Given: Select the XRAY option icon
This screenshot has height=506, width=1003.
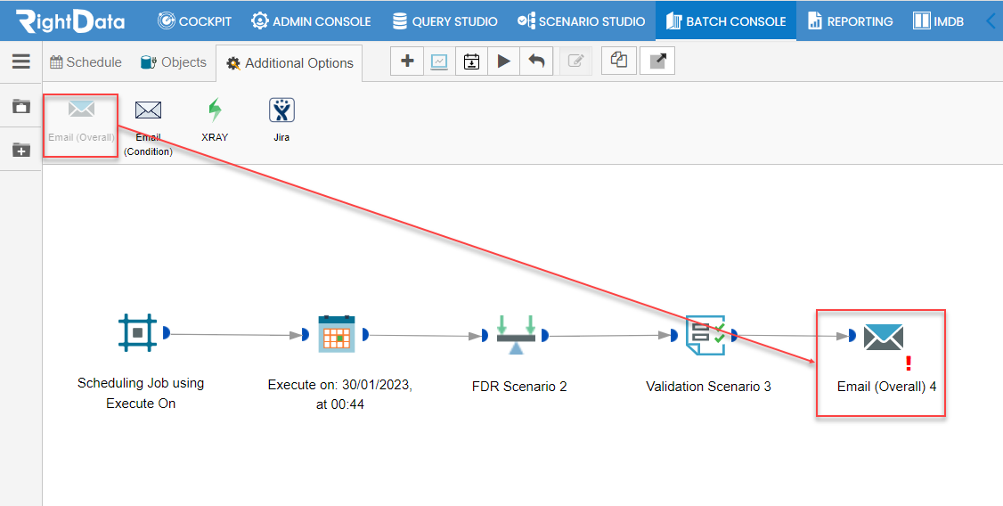Looking at the screenshot, I should (215, 110).
